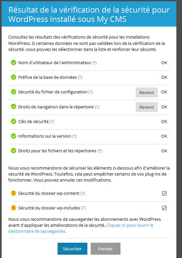Viewport: 182px width, 258px height.
Task: Open the help (?) for Clés de sécurité
Action: (x=52, y=122)
